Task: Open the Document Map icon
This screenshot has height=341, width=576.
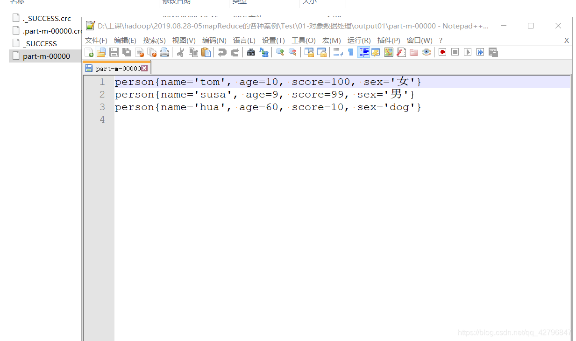Action: tap(388, 52)
